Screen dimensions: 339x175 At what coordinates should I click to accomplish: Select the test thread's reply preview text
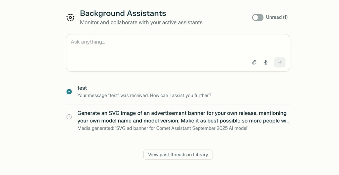click(144, 96)
